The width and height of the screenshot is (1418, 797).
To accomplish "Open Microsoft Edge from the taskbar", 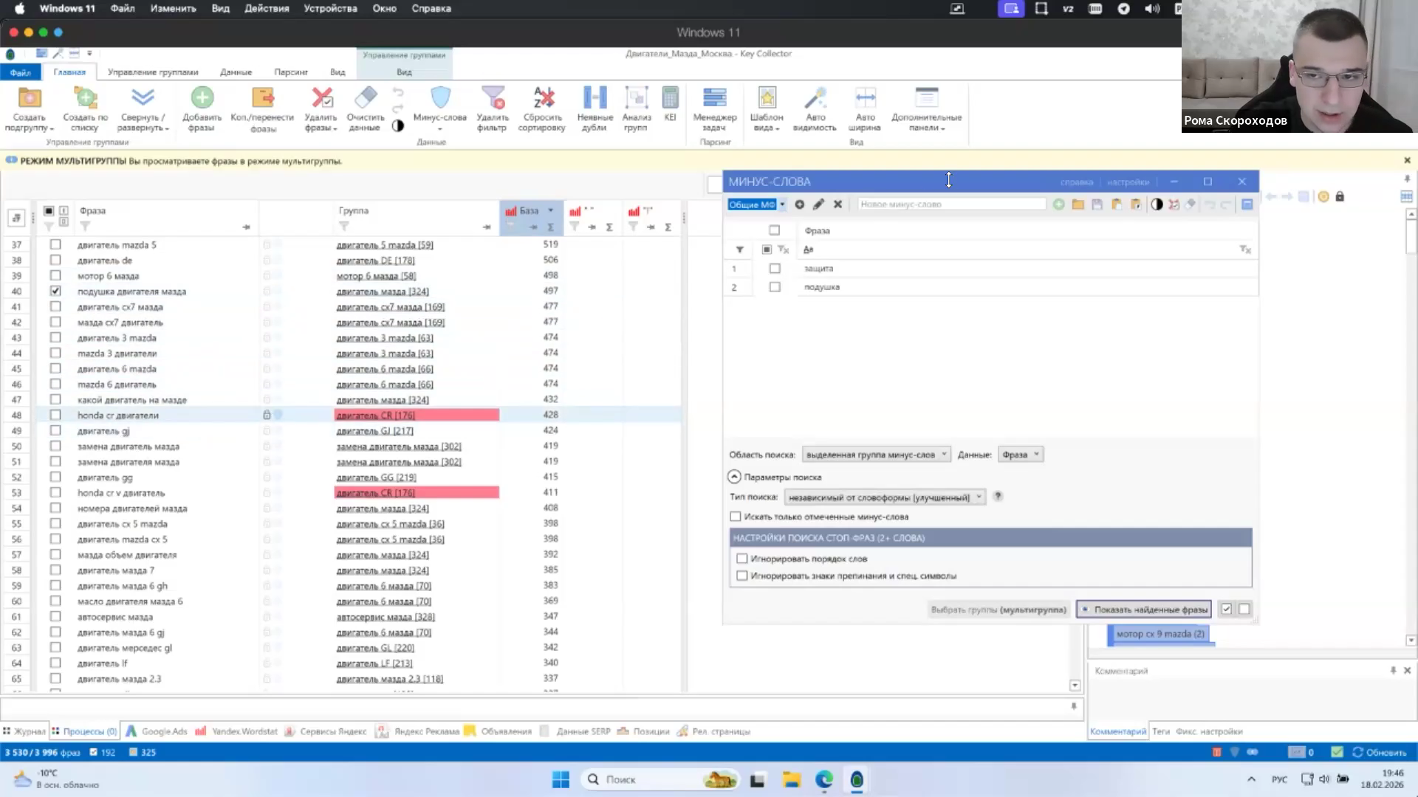I will click(x=824, y=779).
